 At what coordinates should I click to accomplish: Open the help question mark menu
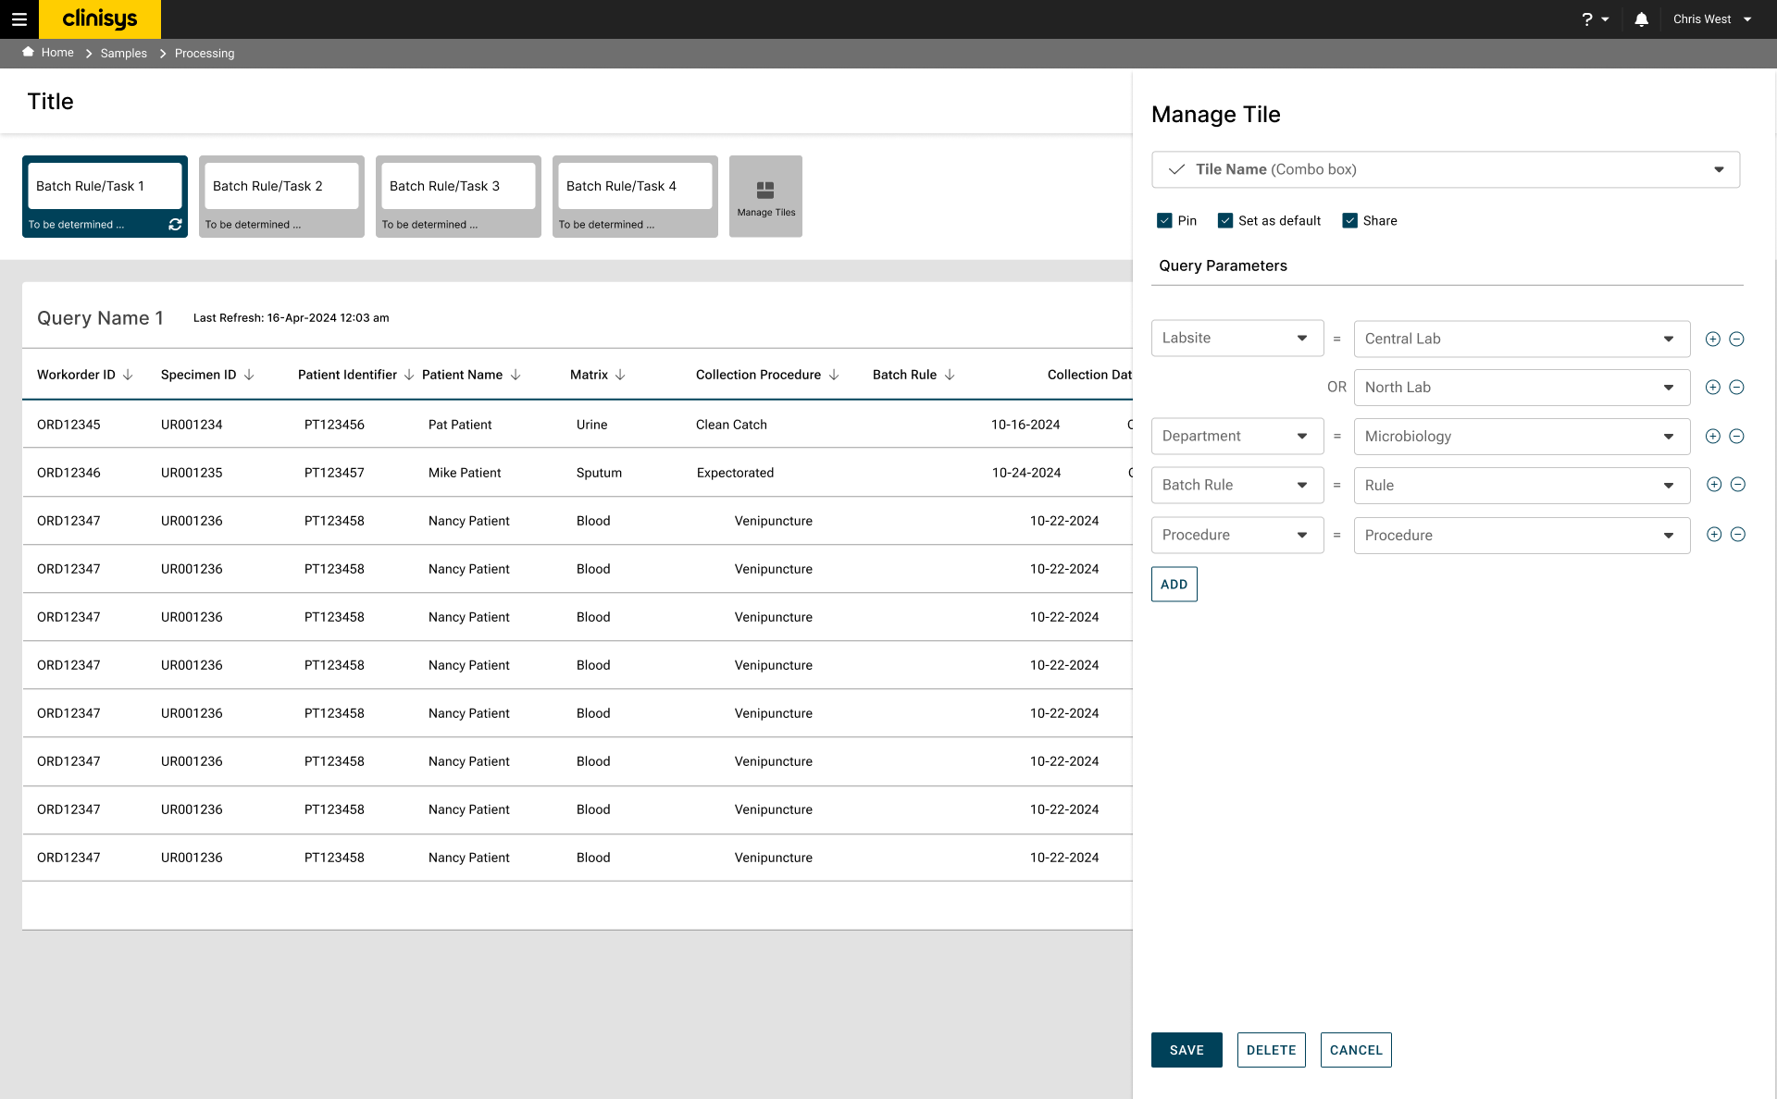pyautogui.click(x=1595, y=19)
